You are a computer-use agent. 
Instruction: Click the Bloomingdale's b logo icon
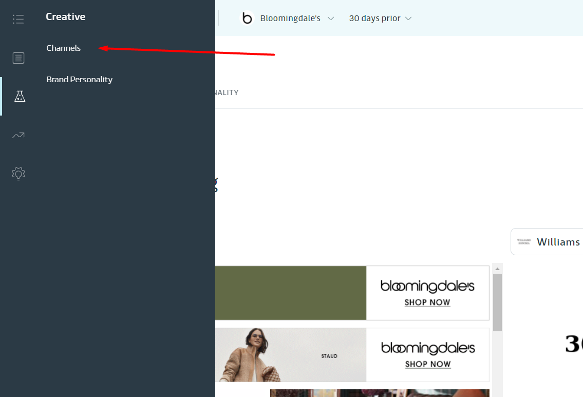pyautogui.click(x=247, y=18)
